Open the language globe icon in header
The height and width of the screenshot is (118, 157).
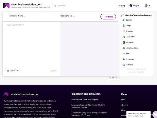pyautogui.click(x=146, y=6)
